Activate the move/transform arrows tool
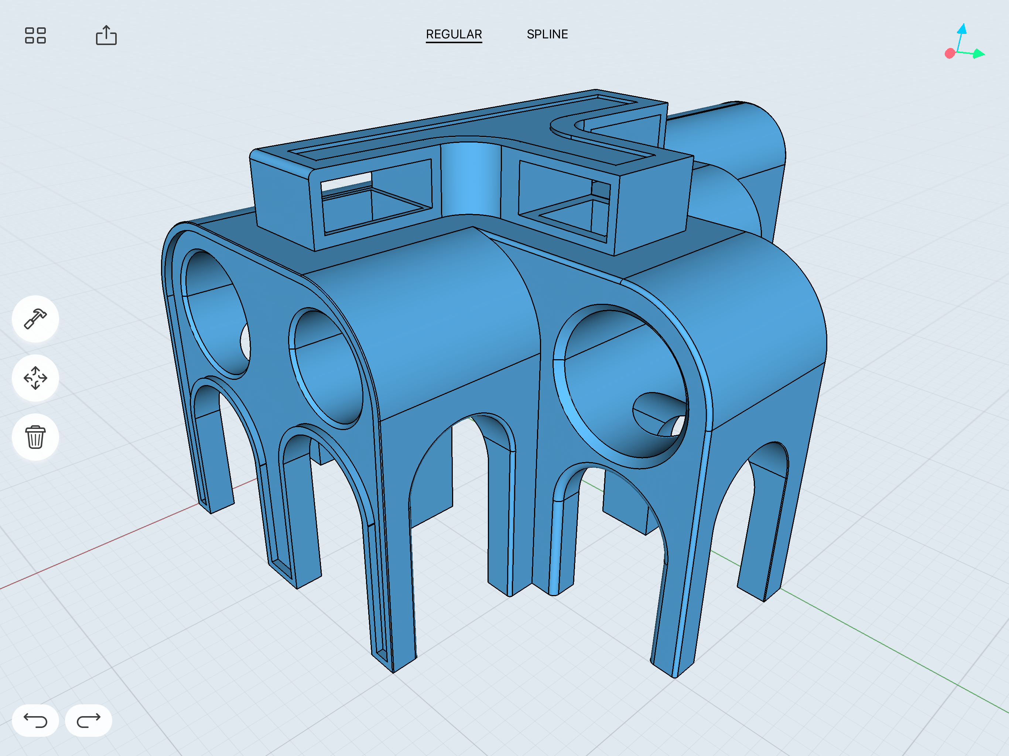 click(35, 378)
